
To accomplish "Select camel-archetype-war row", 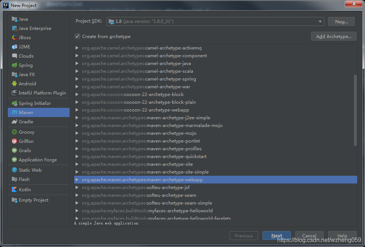I will [216, 87].
